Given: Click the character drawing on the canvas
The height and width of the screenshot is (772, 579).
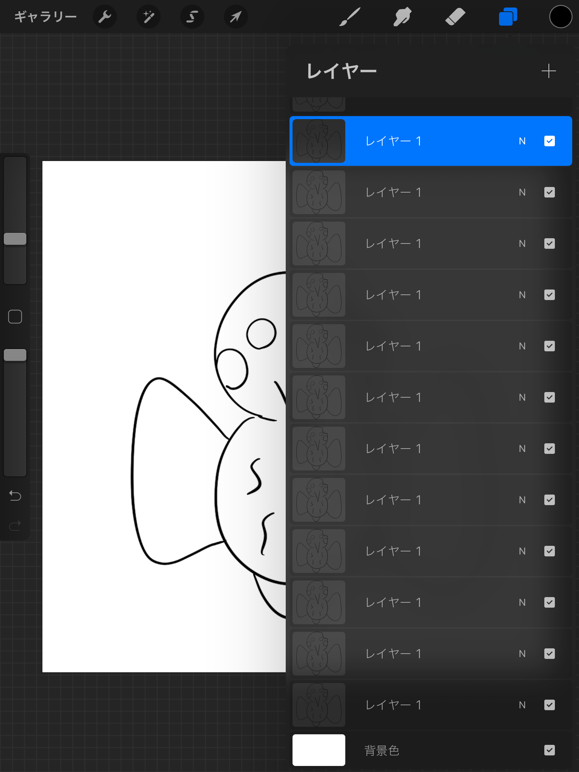Looking at the screenshot, I should pos(209,445).
